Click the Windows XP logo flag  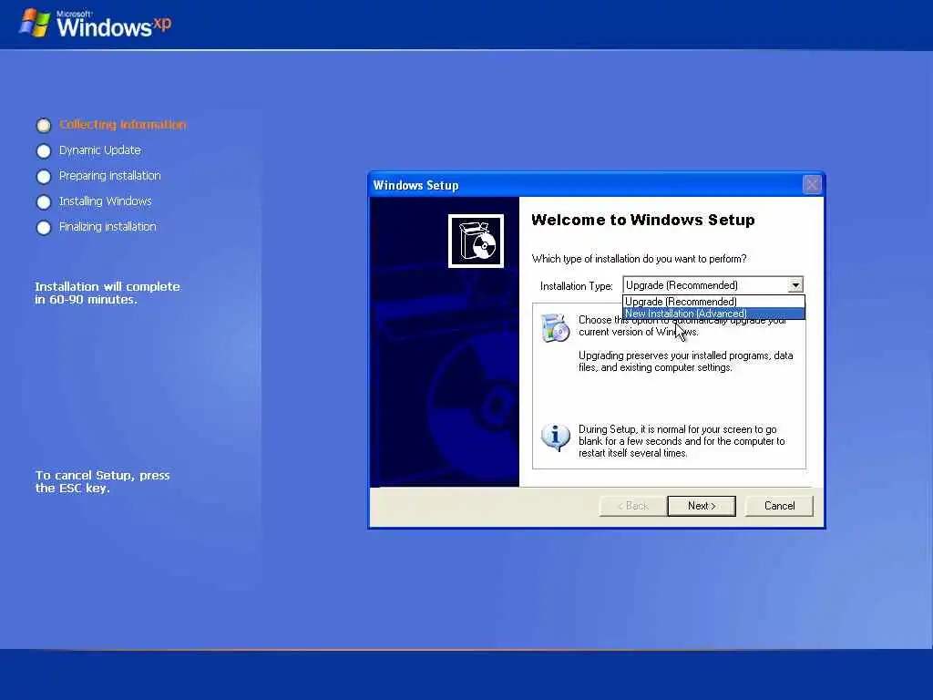click(x=34, y=23)
